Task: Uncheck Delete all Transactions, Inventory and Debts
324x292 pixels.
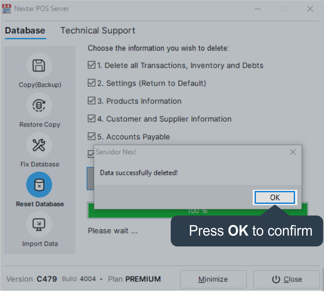Action: pos(91,65)
